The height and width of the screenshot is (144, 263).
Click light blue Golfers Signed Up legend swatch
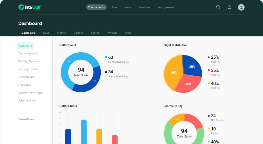[106, 57]
